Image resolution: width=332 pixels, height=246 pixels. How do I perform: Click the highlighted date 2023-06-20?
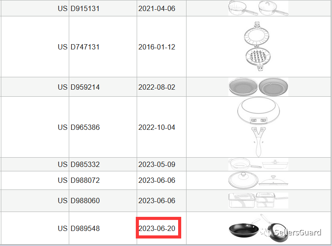(x=157, y=229)
